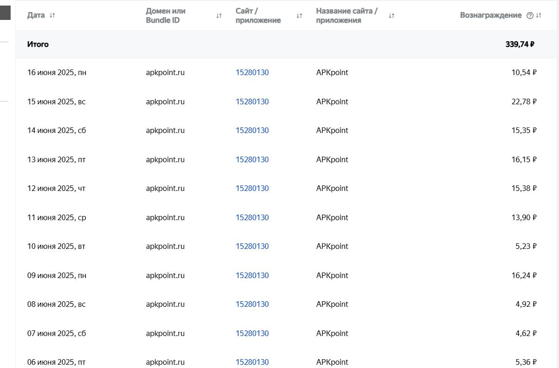
Task: Sort by Домен или Bundle ID arrows
Action: click(x=219, y=16)
